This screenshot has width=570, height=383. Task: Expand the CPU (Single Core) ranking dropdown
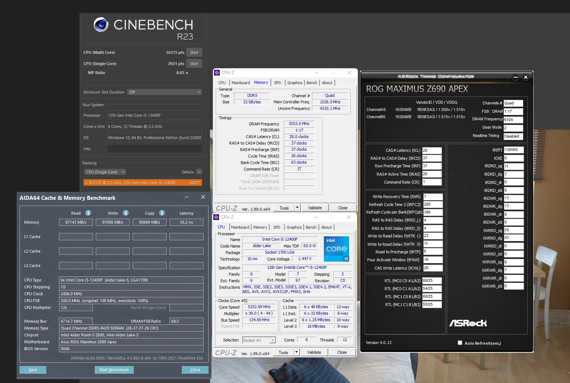tap(105, 172)
